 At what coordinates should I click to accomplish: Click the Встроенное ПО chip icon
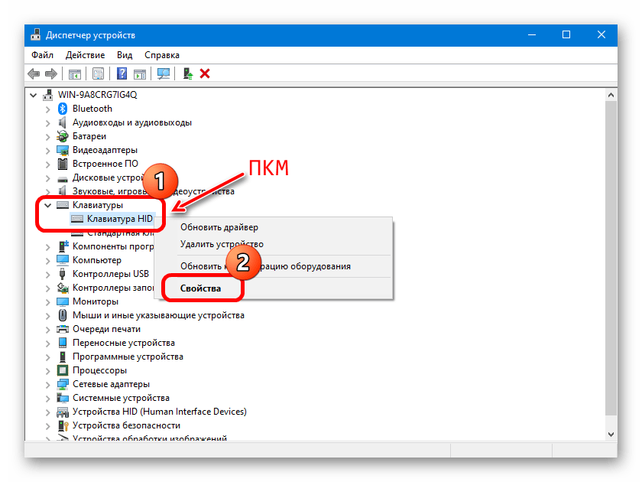point(62,164)
